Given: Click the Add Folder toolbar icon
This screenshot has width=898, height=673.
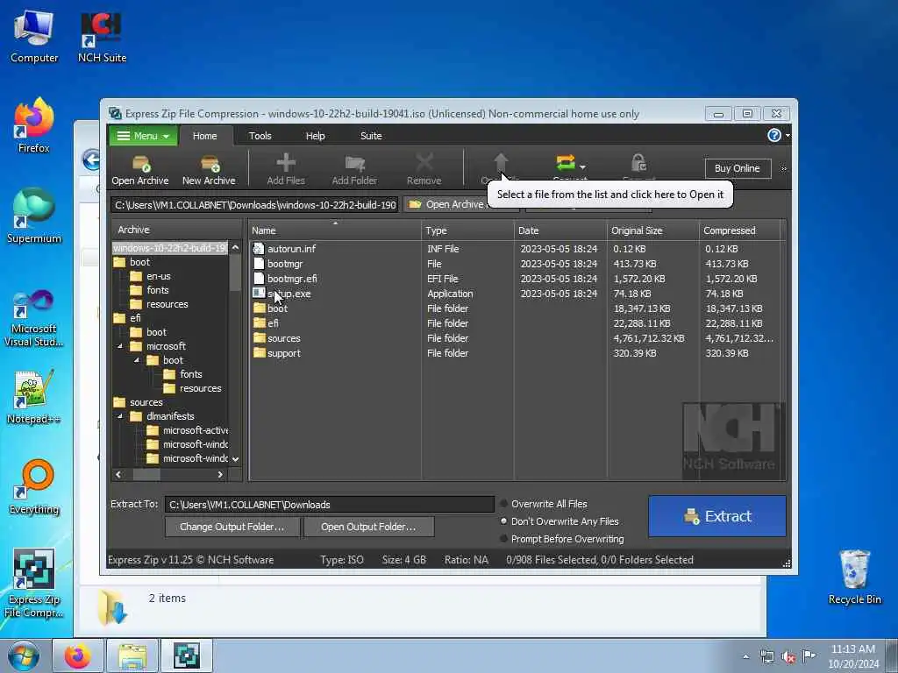Looking at the screenshot, I should click(354, 164).
